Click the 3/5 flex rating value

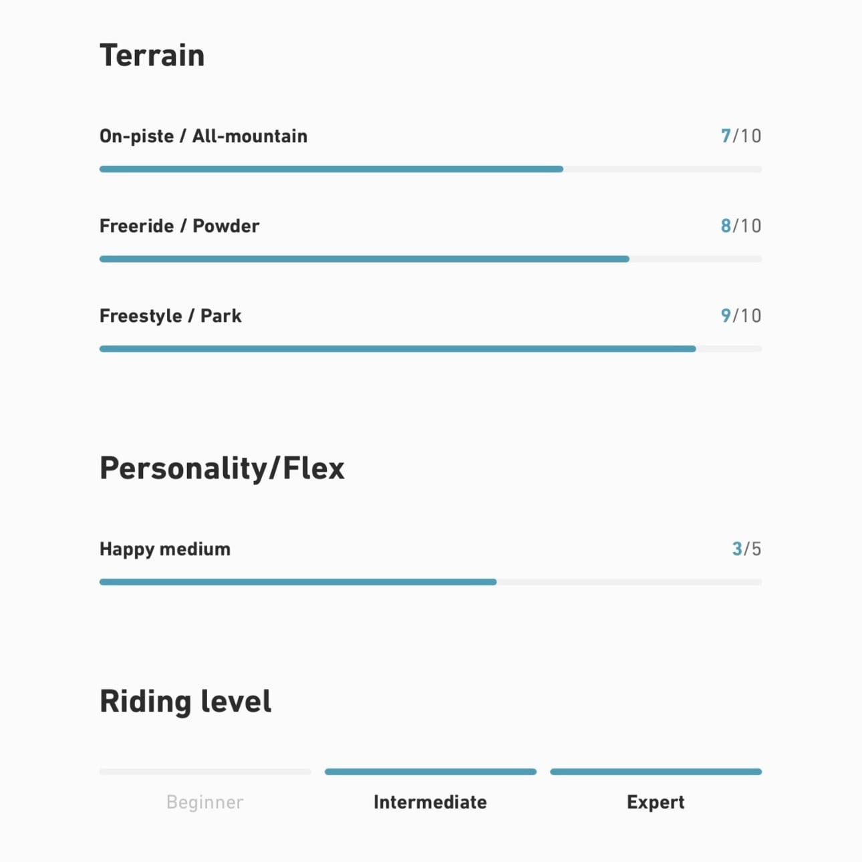click(746, 549)
